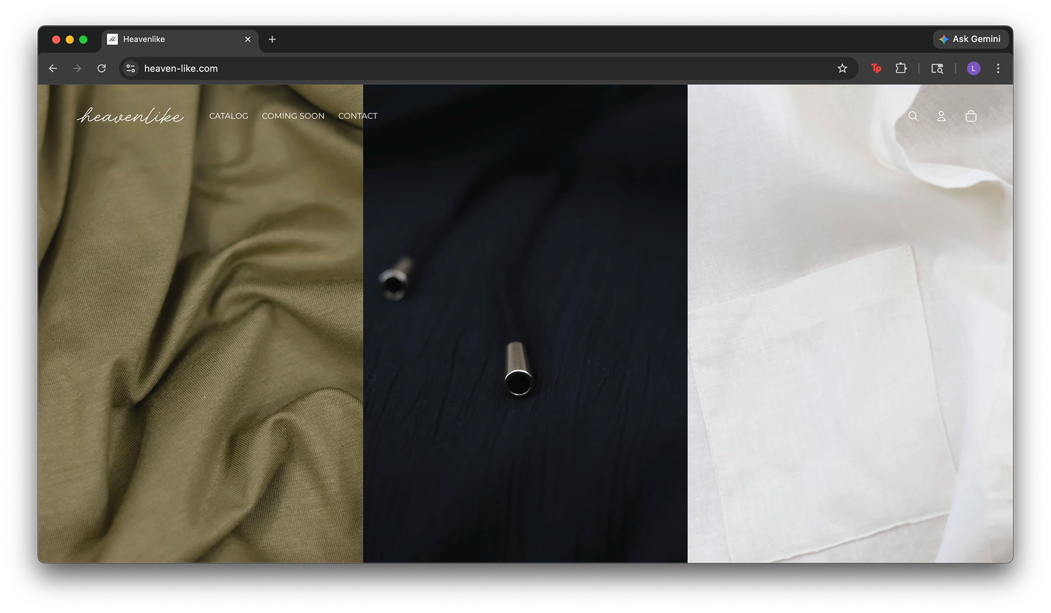Open the website search icon
1051x613 pixels.
(x=913, y=116)
